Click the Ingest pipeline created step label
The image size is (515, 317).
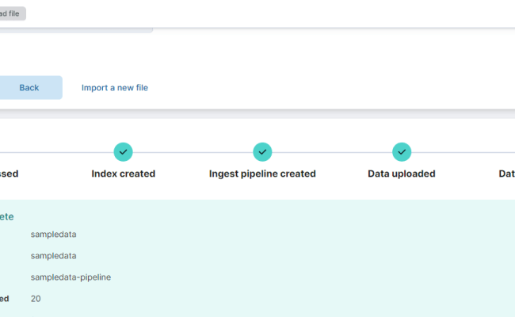pos(262,174)
